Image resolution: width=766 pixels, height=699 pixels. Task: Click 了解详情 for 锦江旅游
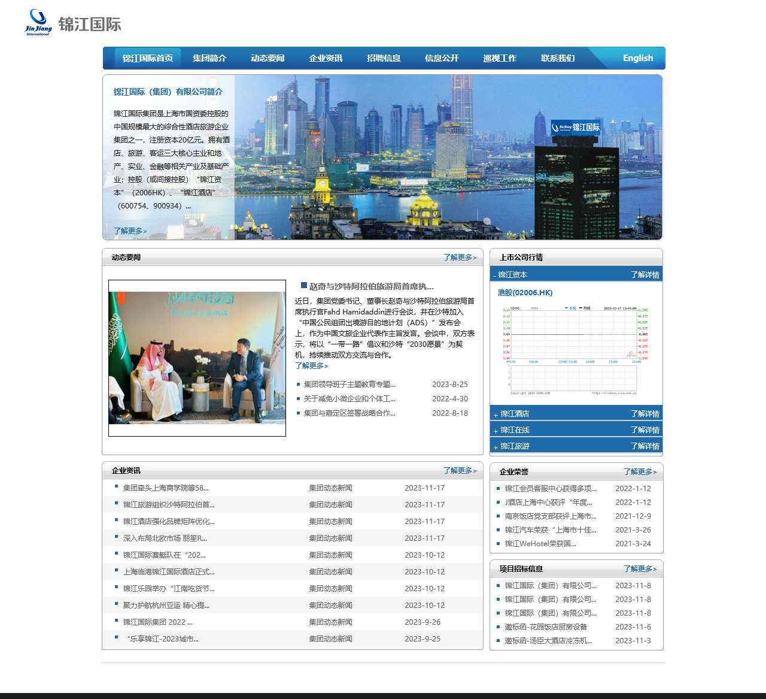point(645,446)
